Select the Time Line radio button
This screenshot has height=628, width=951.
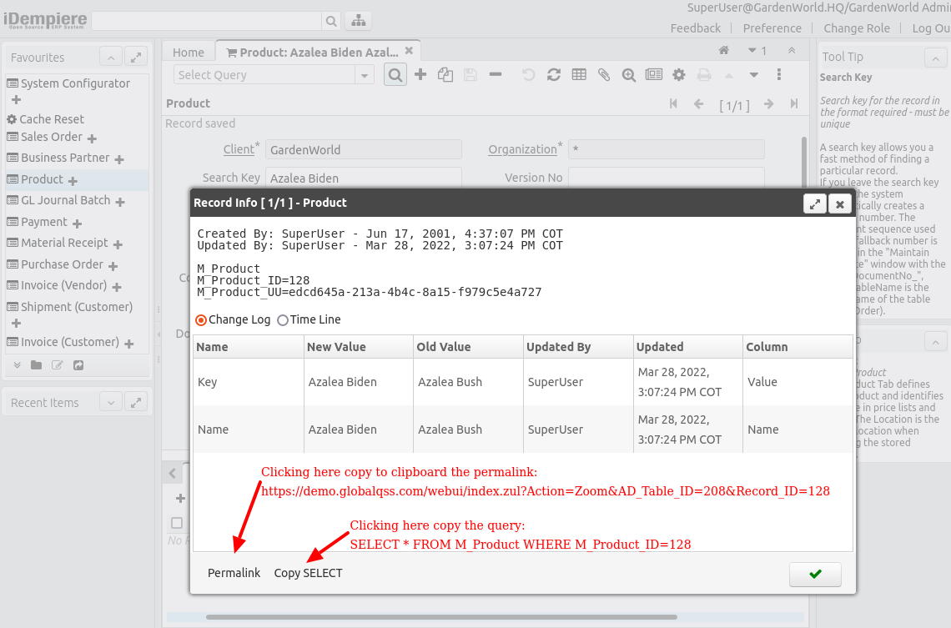click(283, 320)
